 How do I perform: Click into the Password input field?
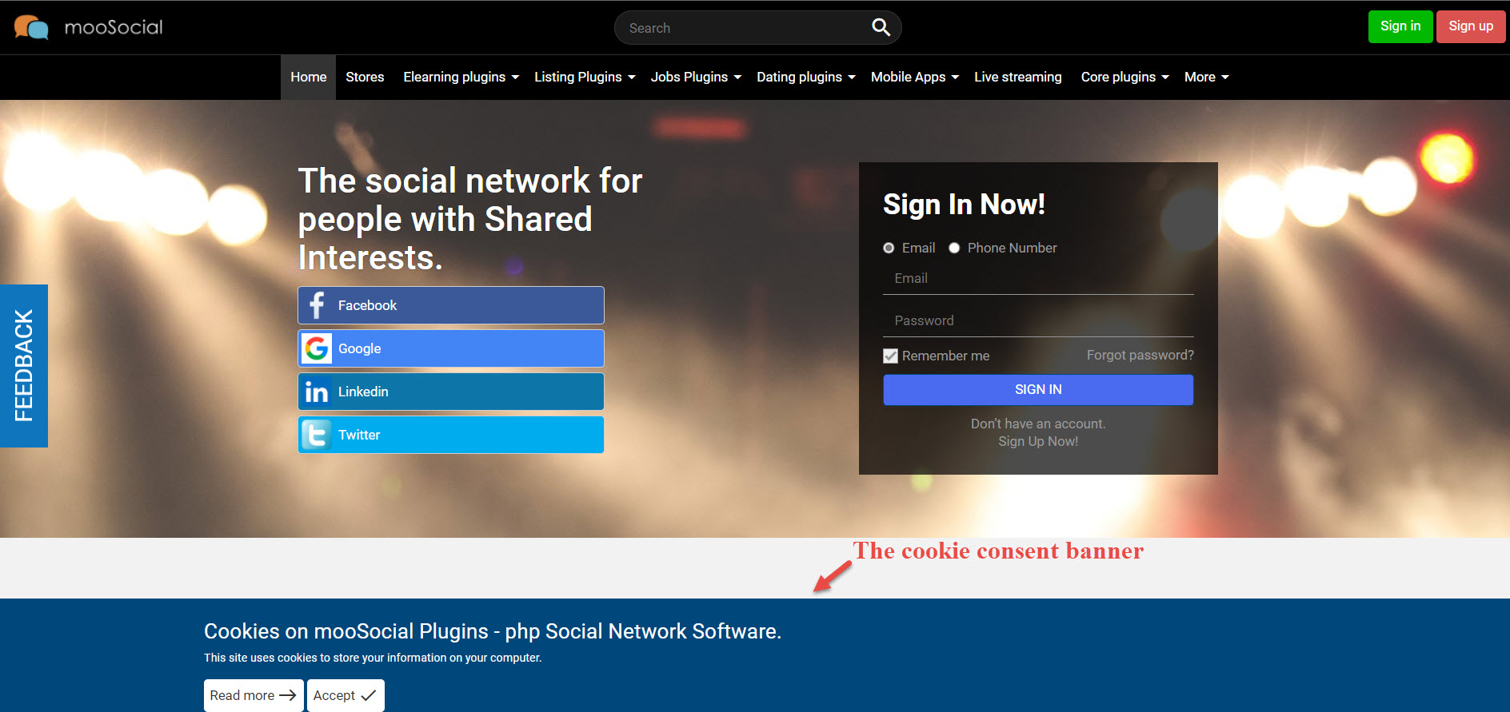coord(1038,320)
